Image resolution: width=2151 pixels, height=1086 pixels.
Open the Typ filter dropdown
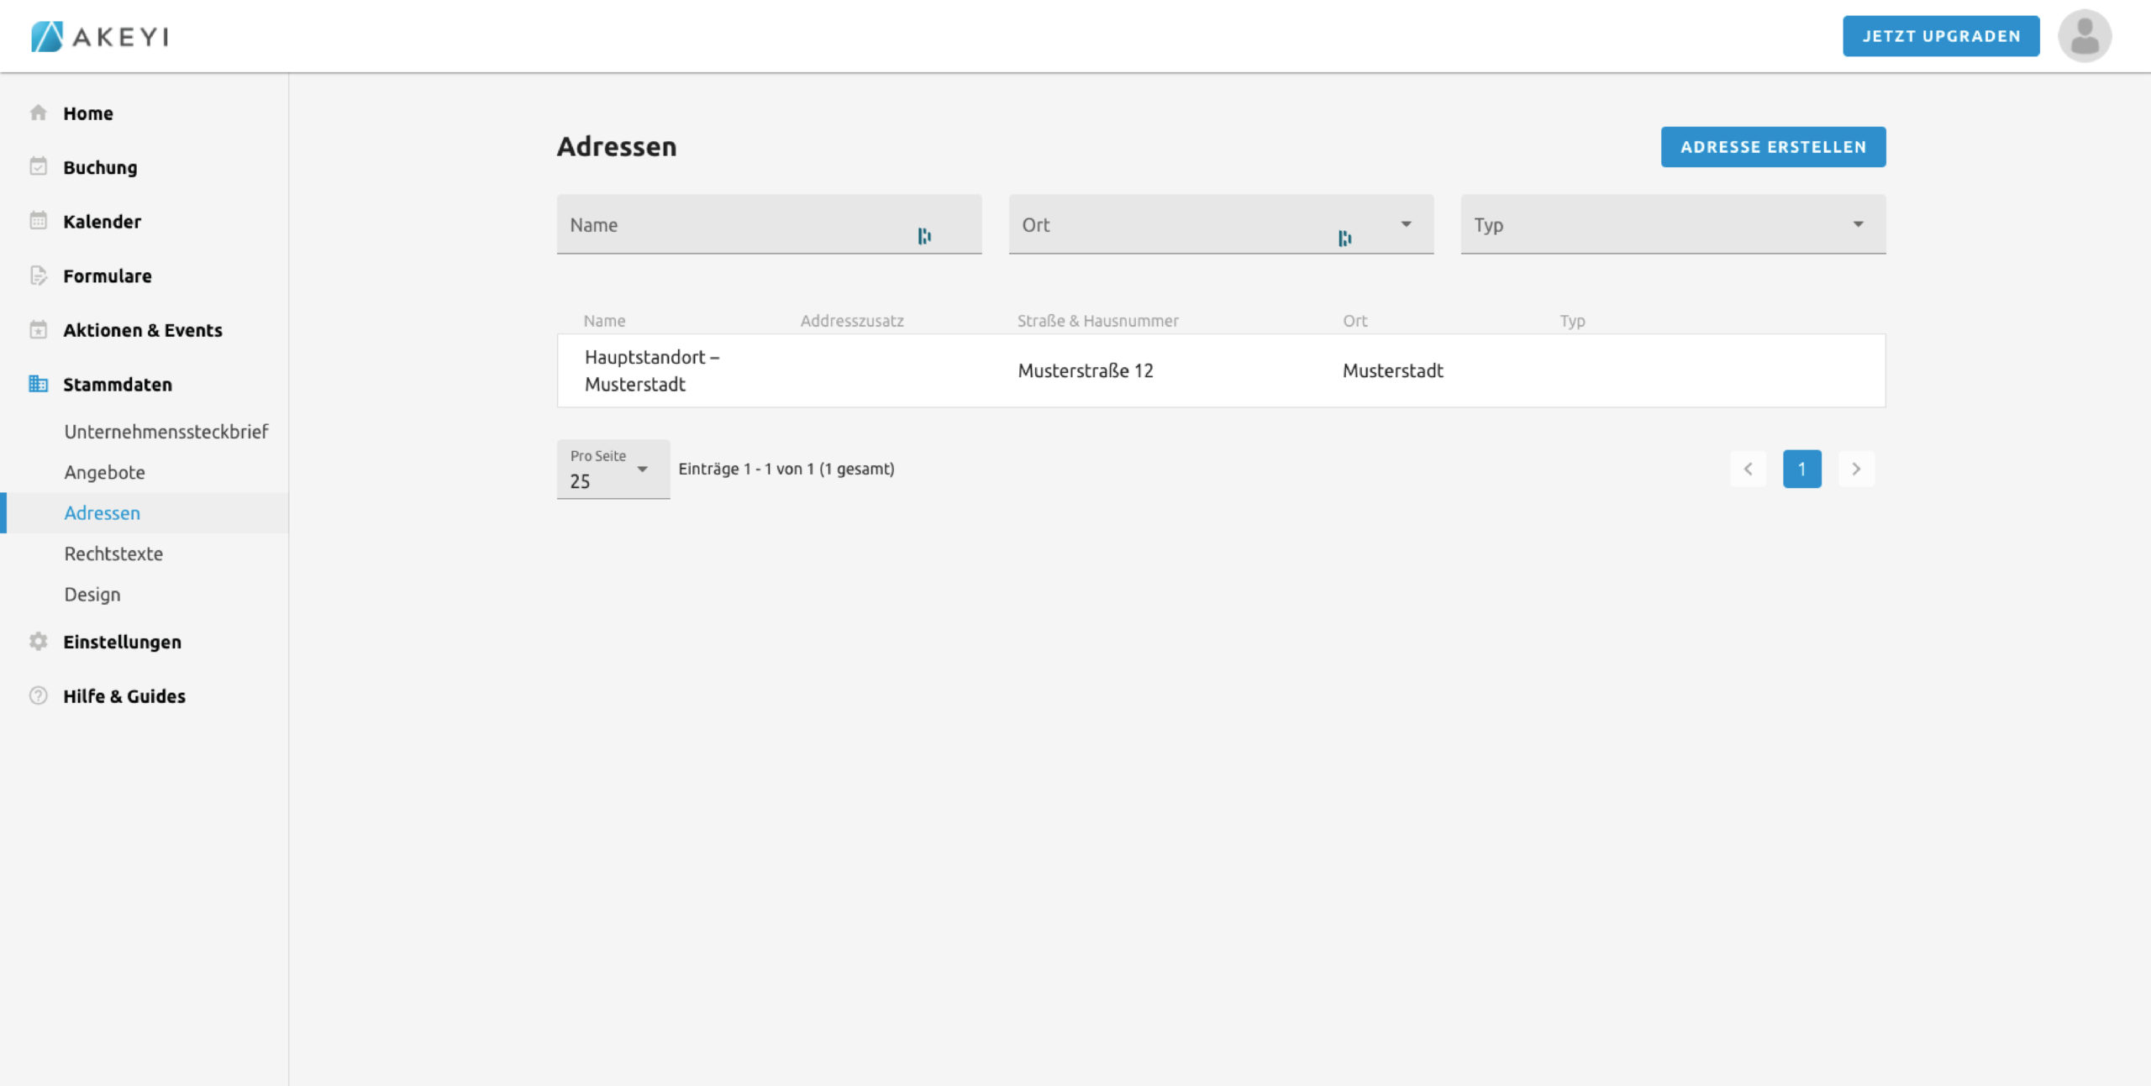tap(1858, 224)
